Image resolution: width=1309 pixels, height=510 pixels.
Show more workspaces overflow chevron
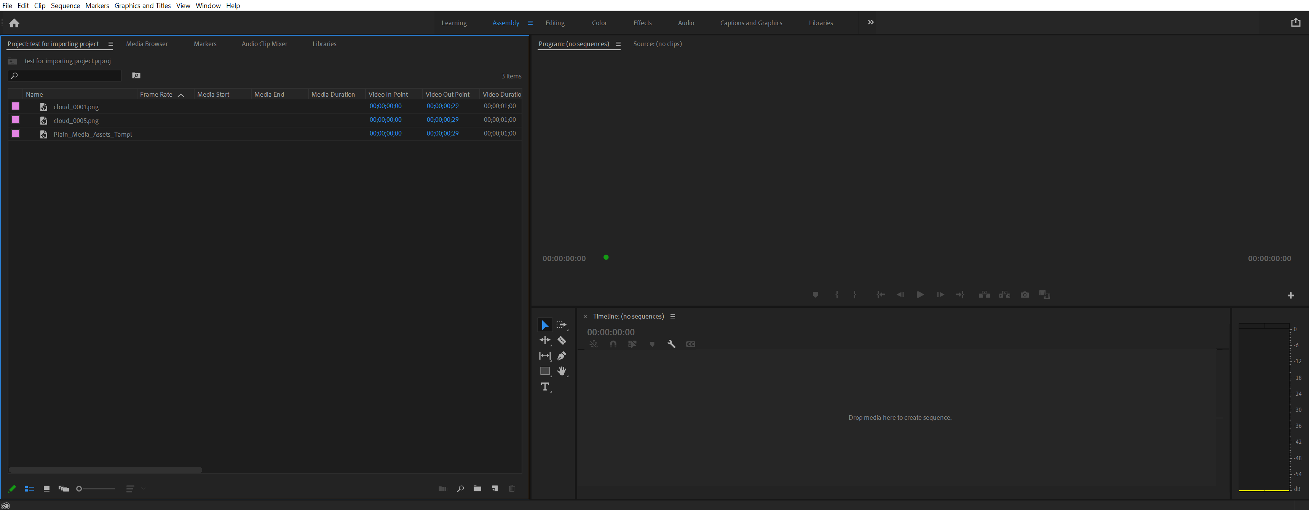[x=870, y=22]
